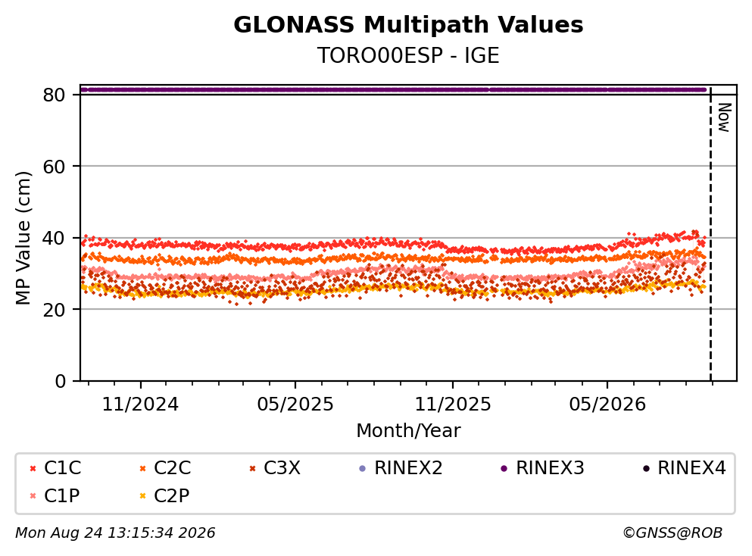The height and width of the screenshot is (556, 752).
Task: Click the 20 y-axis tick label
Action: click(54, 309)
